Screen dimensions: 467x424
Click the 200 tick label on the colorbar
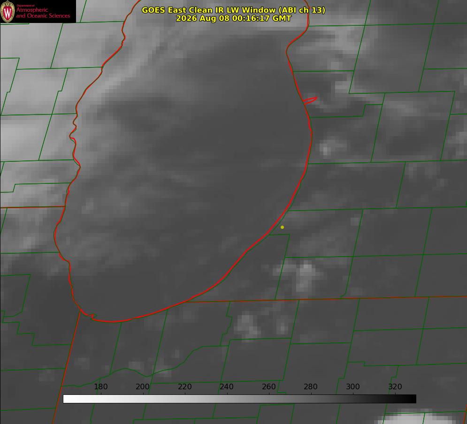pos(143,386)
